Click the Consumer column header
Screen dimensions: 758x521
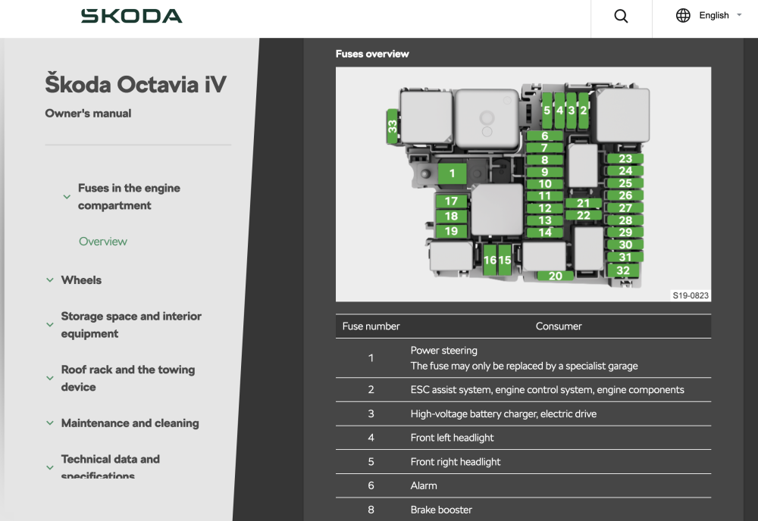tap(559, 326)
